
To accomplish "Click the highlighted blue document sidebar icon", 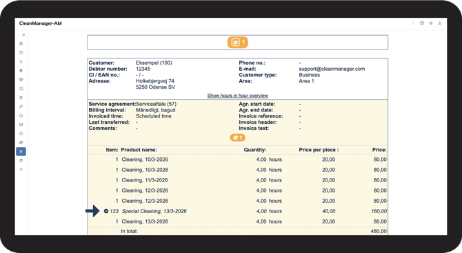I will (x=21, y=152).
